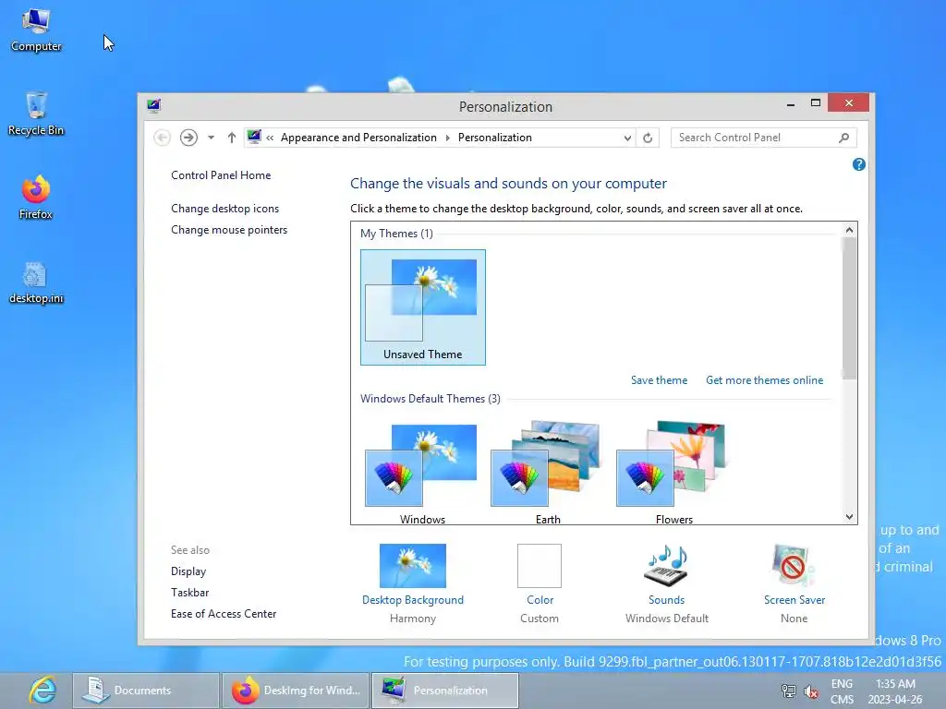Close the Personalization window

pyautogui.click(x=848, y=103)
